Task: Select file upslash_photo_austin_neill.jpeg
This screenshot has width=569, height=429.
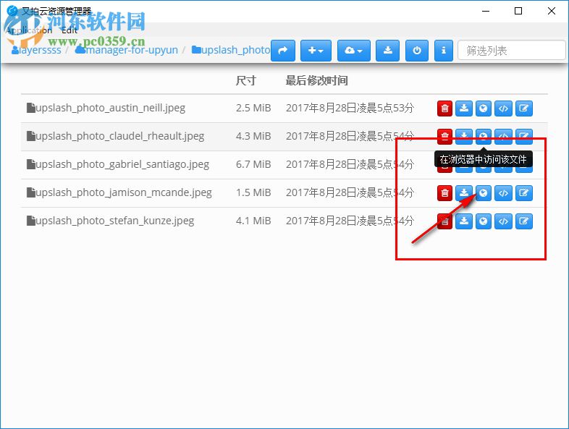Action: [106, 108]
